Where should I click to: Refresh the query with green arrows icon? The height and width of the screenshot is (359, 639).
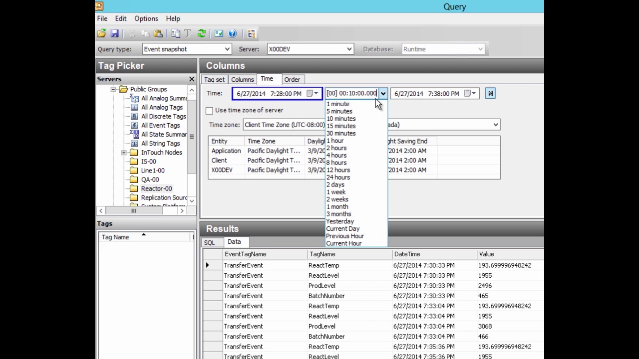(202, 33)
